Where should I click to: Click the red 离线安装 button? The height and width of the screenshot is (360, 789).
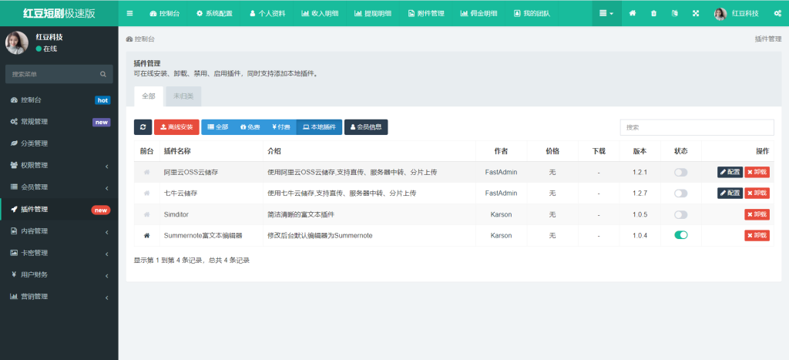point(176,127)
